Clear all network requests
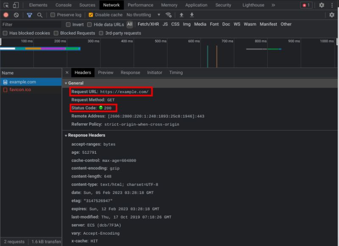This screenshot has width=339, height=246. click(x=16, y=15)
